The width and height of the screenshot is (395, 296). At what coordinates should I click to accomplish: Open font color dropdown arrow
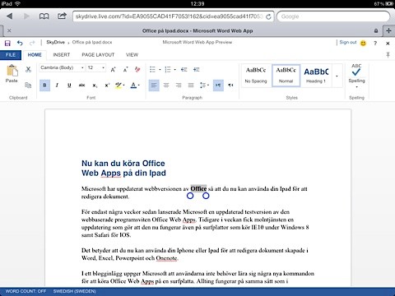(x=139, y=86)
